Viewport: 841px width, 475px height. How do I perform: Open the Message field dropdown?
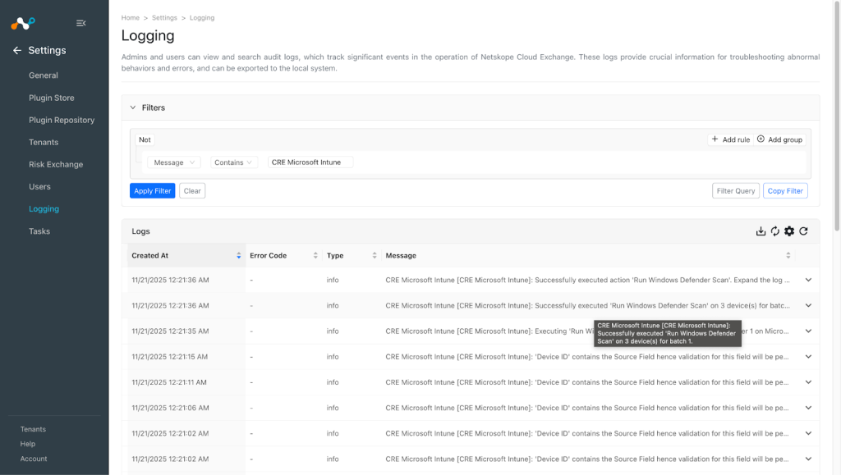click(x=174, y=162)
